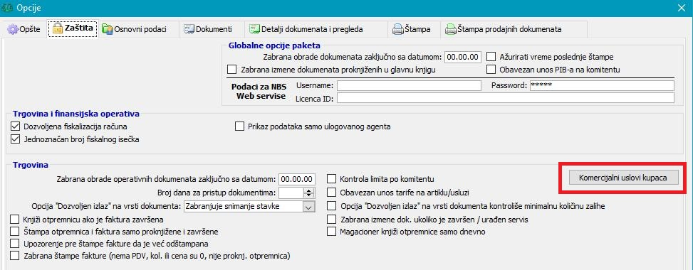Toggle Zabrana izmene dokumenata proknjiženih u glavnu knjigu
Viewport: 693px width, 270px height.
(x=231, y=69)
